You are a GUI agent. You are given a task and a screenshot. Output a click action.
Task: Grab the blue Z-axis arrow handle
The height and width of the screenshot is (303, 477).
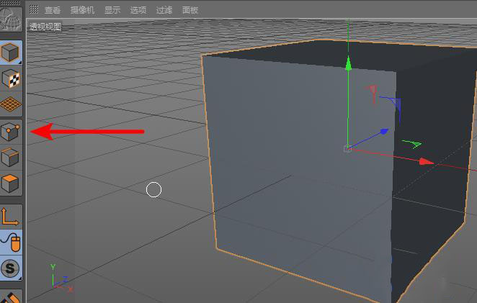pos(384,132)
